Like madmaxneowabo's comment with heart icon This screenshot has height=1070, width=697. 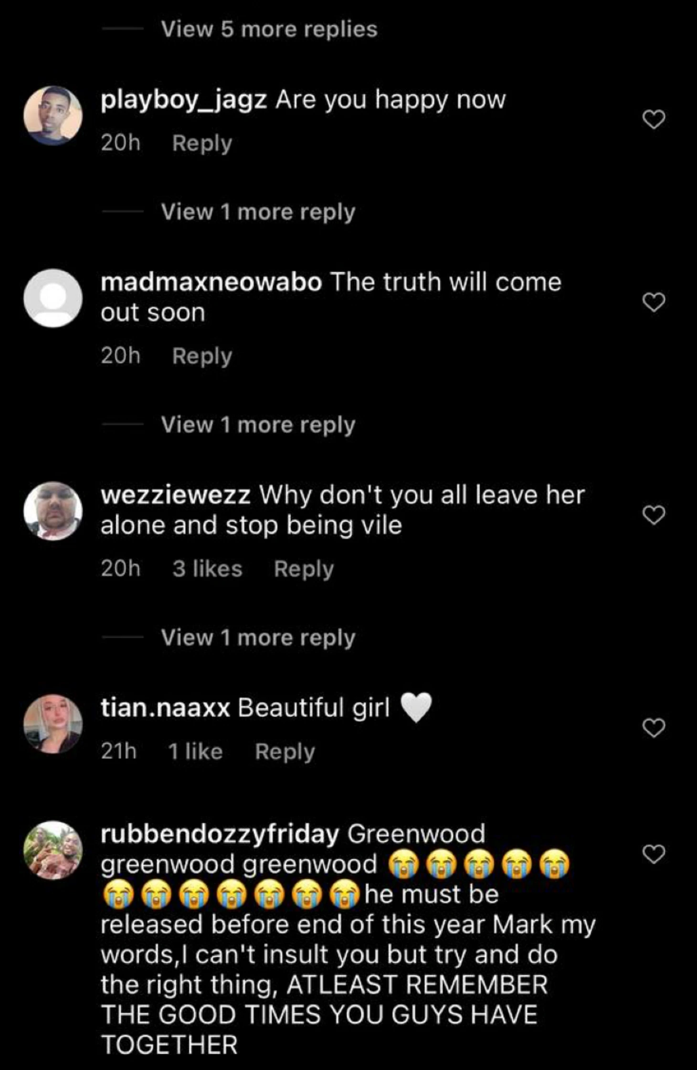coord(654,302)
